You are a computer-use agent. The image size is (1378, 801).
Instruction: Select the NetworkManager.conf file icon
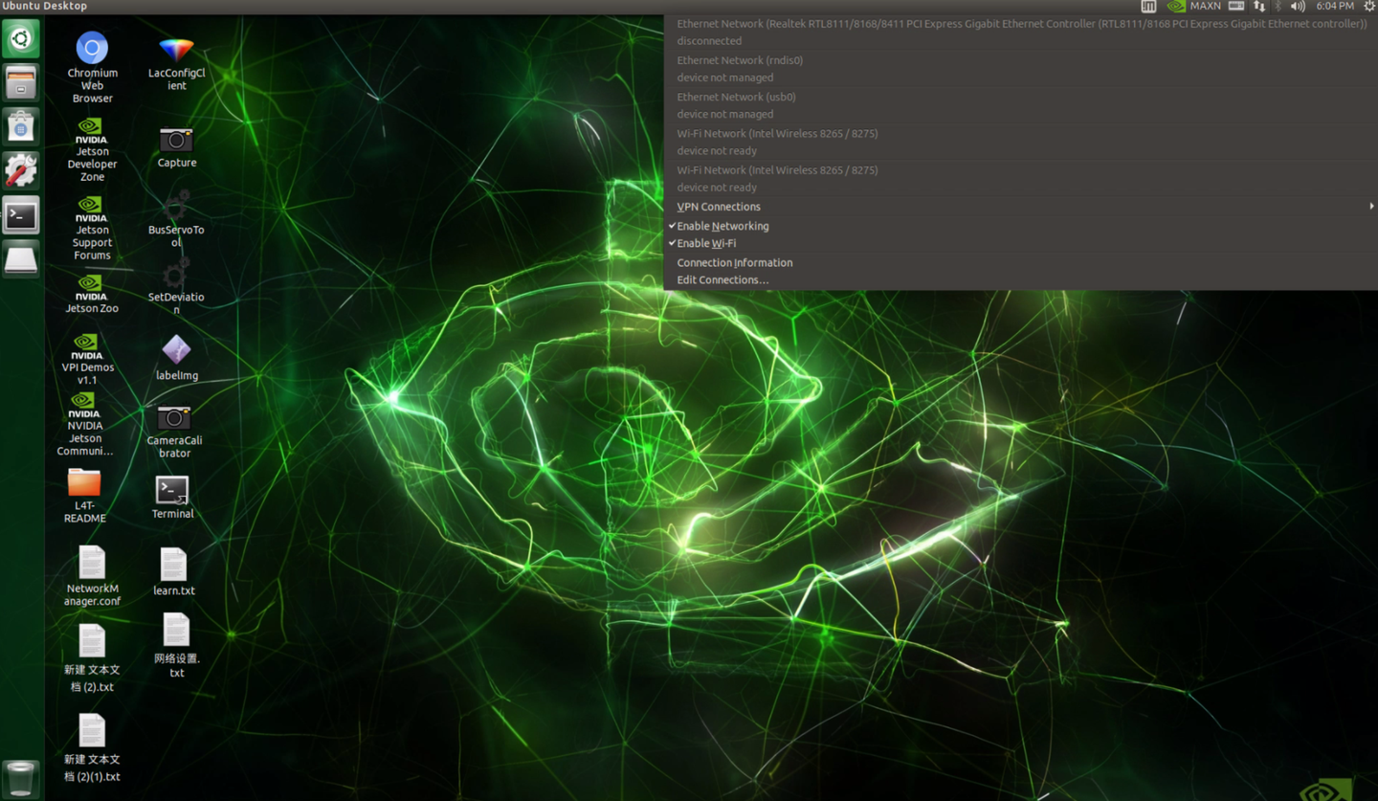tap(92, 576)
